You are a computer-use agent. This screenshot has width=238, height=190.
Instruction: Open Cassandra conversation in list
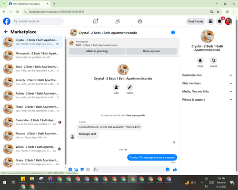pyautogui.click(x=32, y=122)
